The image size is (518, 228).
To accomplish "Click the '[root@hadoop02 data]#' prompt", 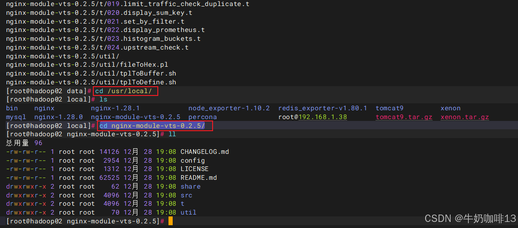I will click(49, 91).
